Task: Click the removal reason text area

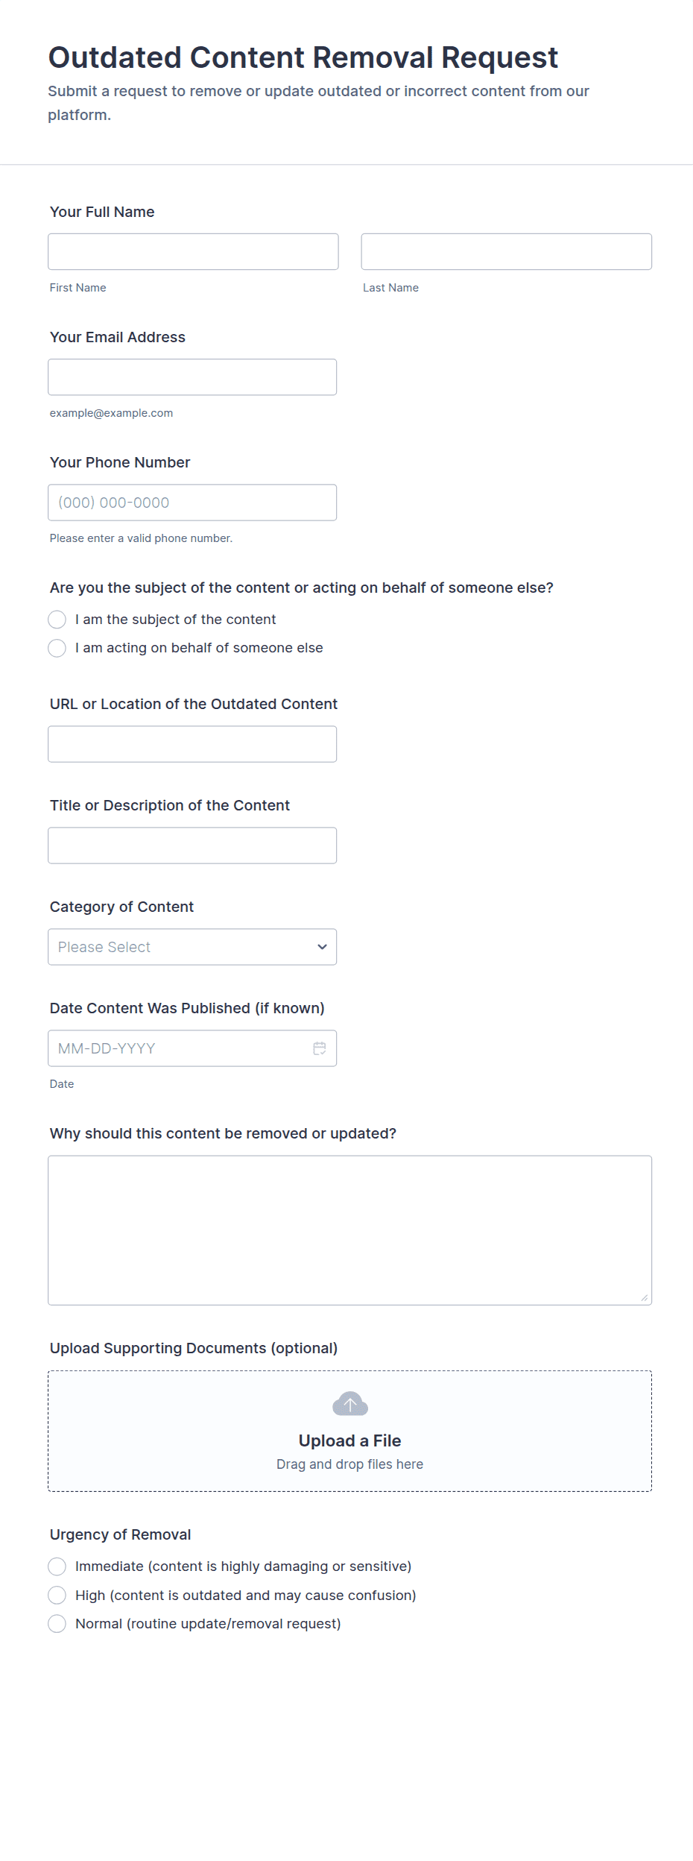Action: click(349, 1230)
